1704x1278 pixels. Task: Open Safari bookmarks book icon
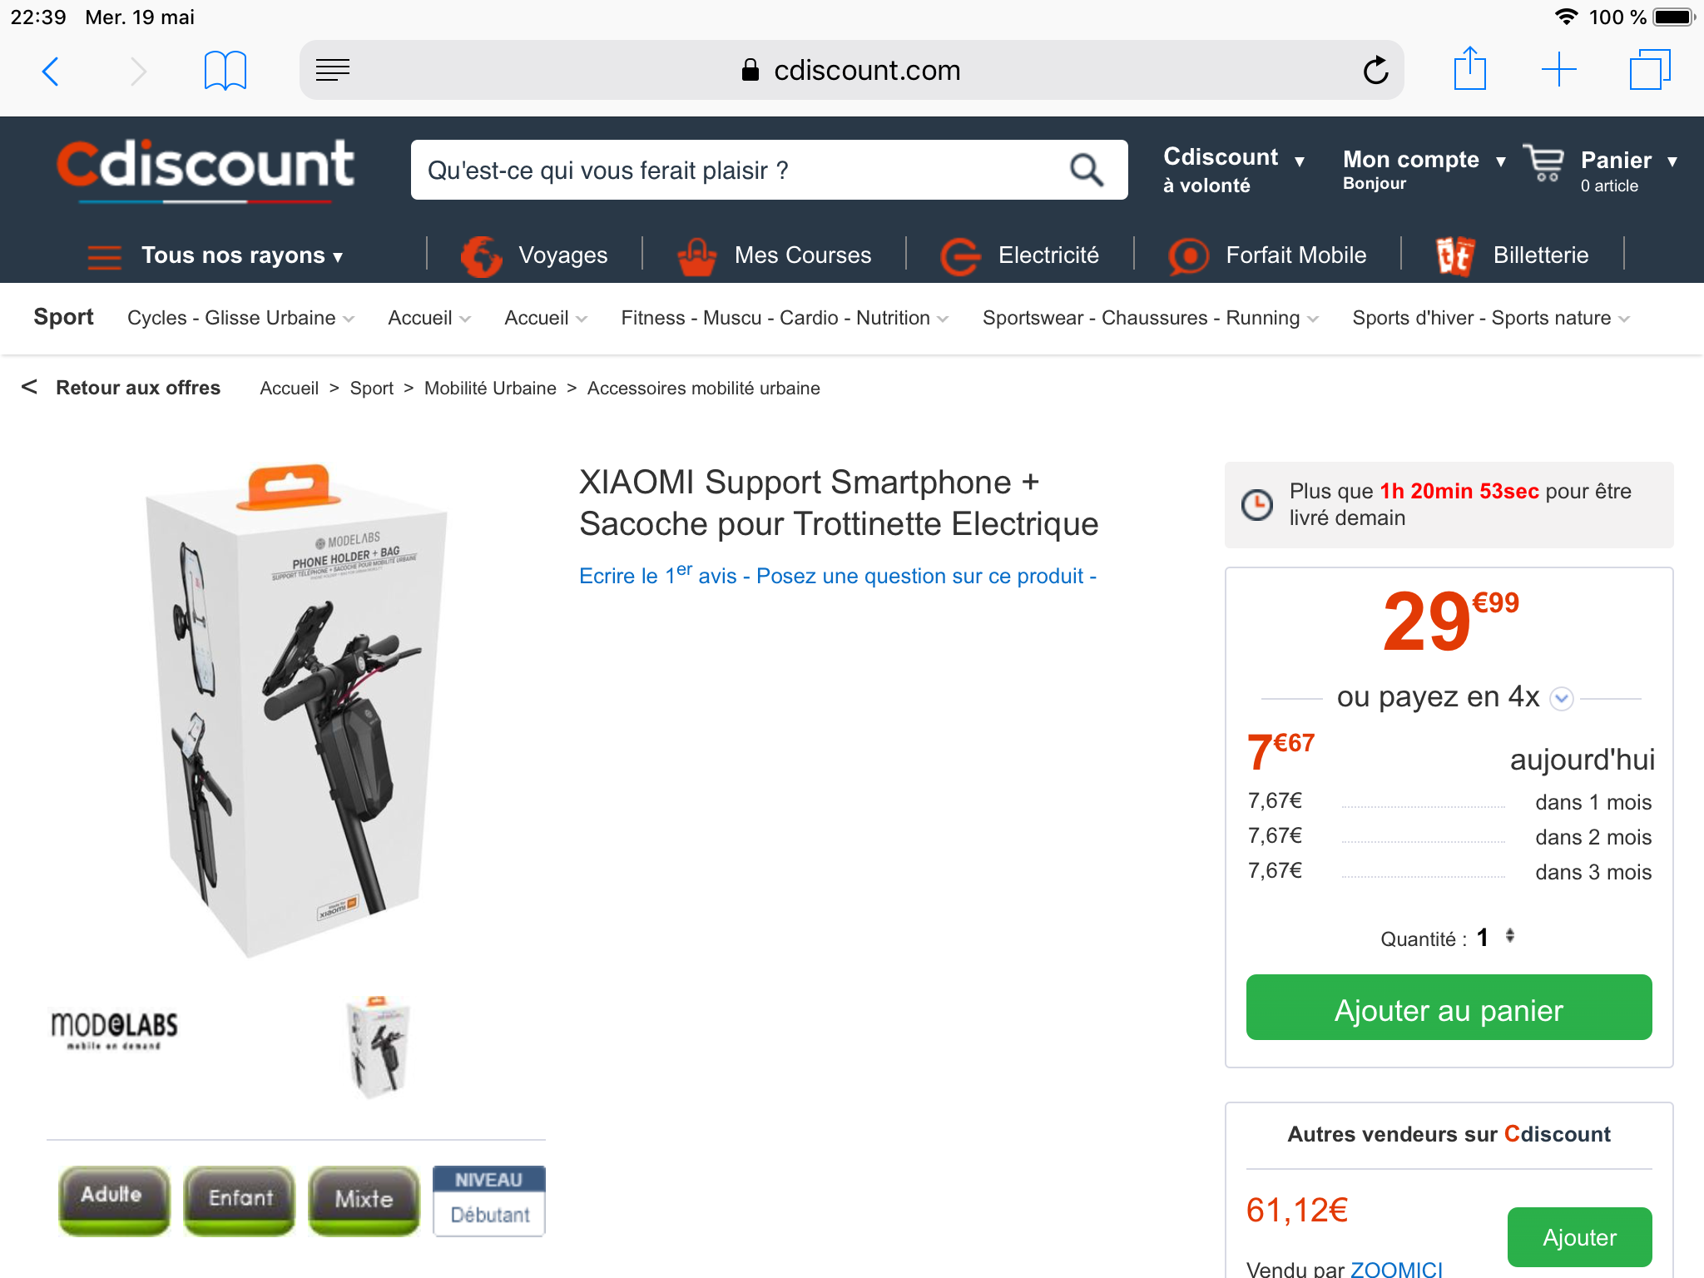click(225, 71)
